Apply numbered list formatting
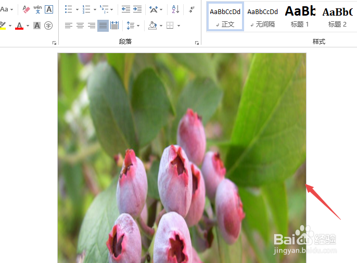Image resolution: width=357 pixels, height=263 pixels. click(86, 9)
